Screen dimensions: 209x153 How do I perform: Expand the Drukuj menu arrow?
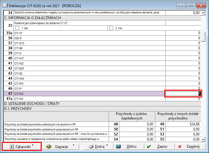(107, 146)
